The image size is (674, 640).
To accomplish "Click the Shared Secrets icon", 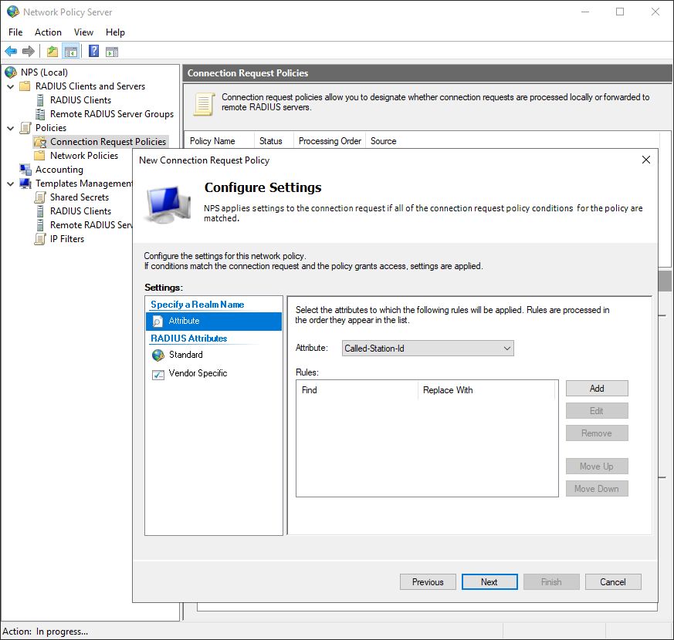I will pos(40,197).
